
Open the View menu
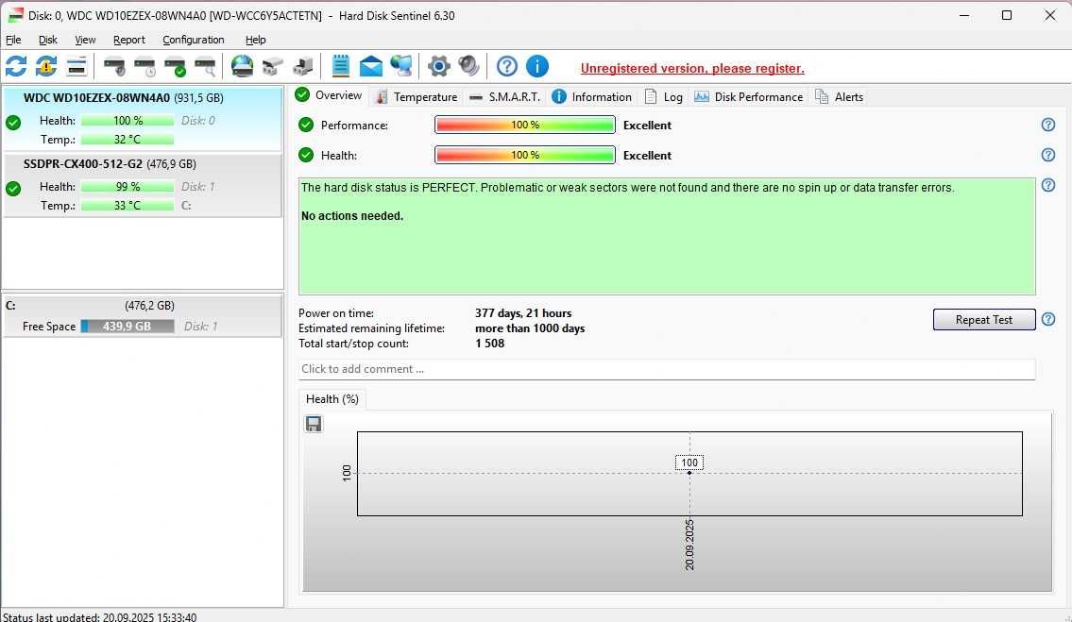85,40
